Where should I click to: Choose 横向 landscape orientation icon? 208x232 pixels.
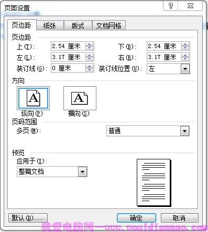point(80,98)
